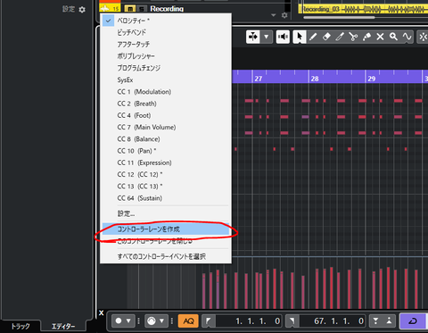
Task: Select the Mute X tool
Action: coord(380,37)
